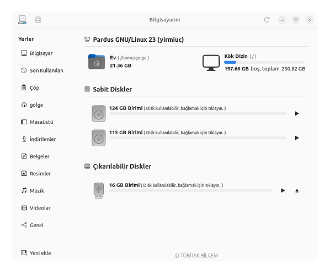Click the Pardus logo icon beside heading
The width and height of the screenshot is (330, 275).
[x=87, y=39]
